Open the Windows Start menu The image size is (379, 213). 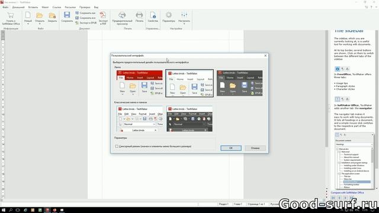(x=4, y=210)
